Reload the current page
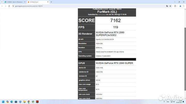This screenshot has width=186, height=104. [9, 6]
